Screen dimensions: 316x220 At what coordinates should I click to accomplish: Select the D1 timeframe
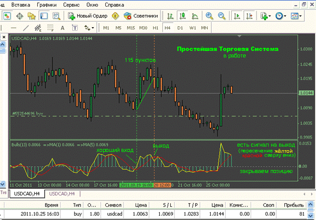(x=180, y=28)
